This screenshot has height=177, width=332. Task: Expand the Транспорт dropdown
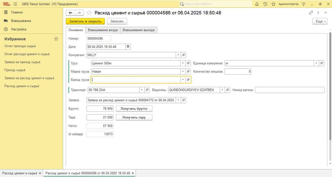[142, 90]
